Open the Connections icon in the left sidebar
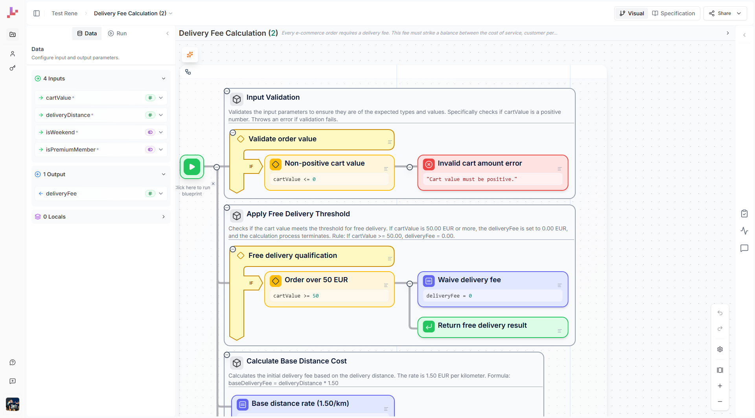755x418 pixels. tap(12, 68)
